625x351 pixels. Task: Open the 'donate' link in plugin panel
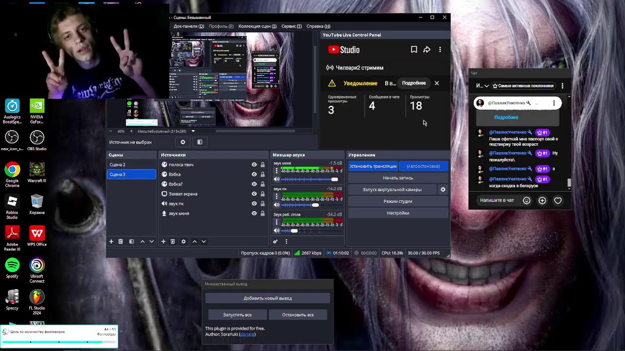coord(248,334)
